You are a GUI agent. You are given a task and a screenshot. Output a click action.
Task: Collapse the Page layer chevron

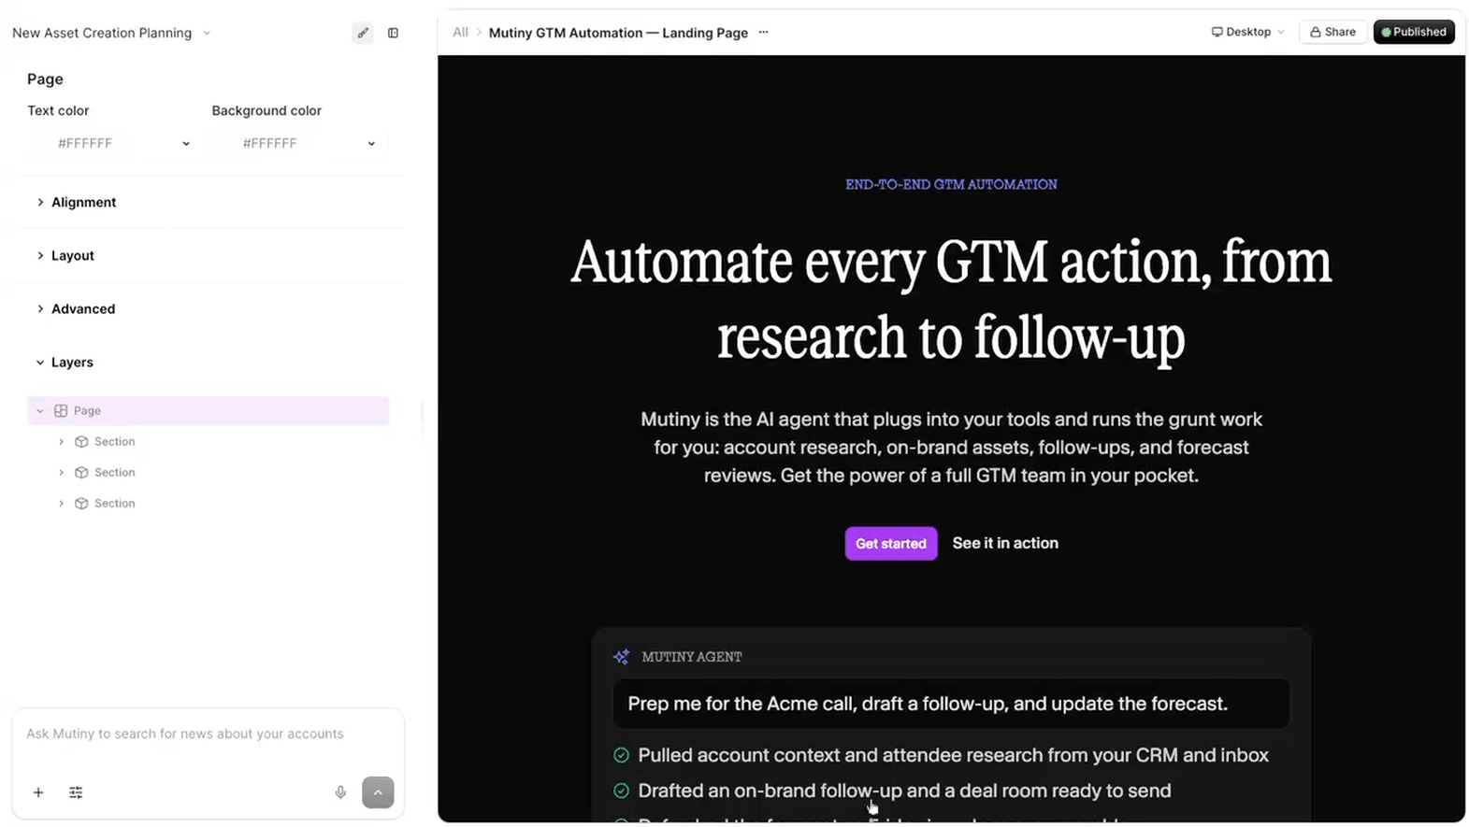(40, 410)
